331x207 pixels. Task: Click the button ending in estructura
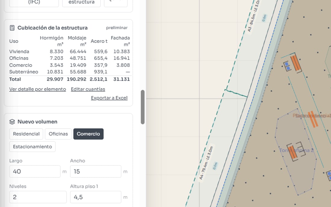tap(82, 2)
